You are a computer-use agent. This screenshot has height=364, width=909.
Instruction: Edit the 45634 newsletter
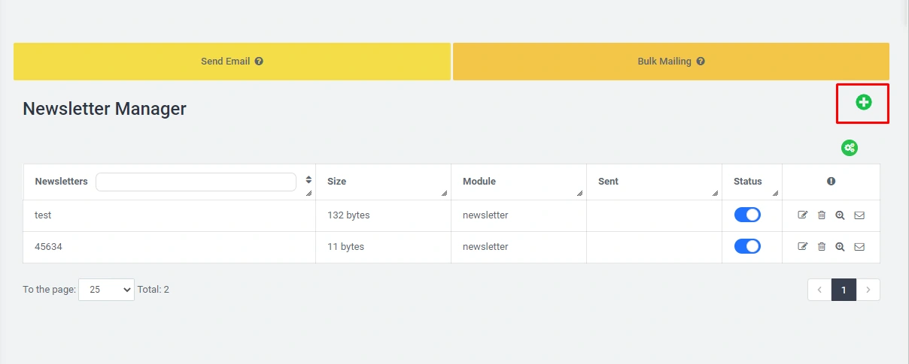point(803,246)
